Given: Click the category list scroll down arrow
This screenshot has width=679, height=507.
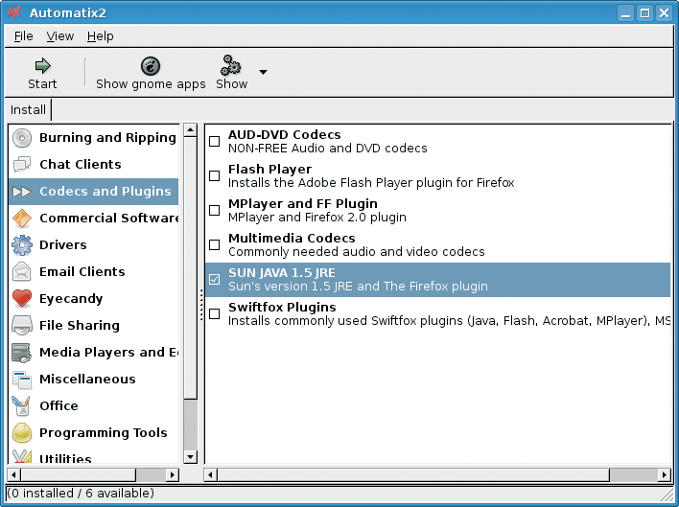Looking at the screenshot, I should (x=190, y=457).
